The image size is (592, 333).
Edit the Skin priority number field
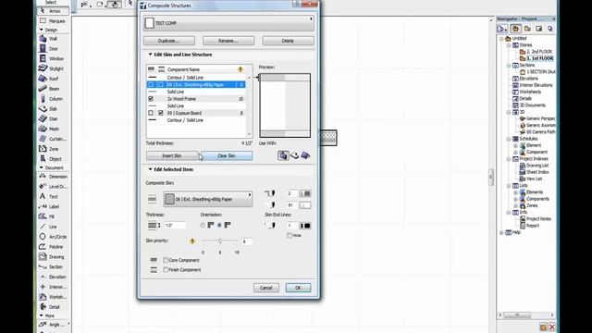click(x=247, y=241)
